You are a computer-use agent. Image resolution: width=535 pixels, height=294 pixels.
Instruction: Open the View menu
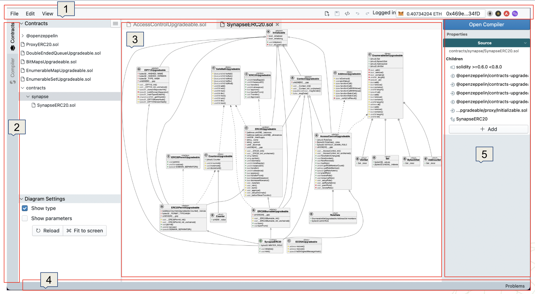pyautogui.click(x=47, y=14)
